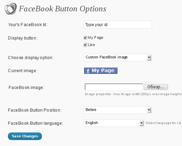Click the facebook 'f' icon in My Page image
Image resolution: width=182 pixels, height=146 pixels.
tap(88, 71)
